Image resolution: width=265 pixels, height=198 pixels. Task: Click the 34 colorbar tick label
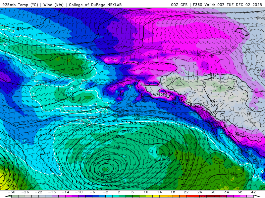227,192
